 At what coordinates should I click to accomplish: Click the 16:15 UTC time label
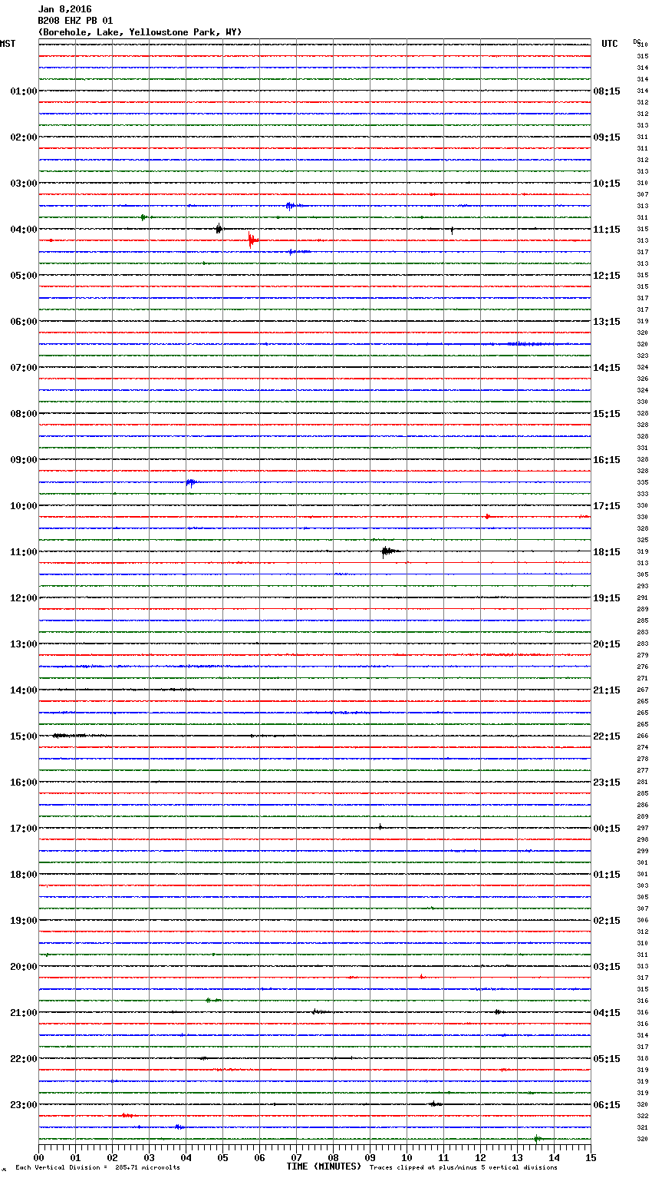pyautogui.click(x=607, y=460)
